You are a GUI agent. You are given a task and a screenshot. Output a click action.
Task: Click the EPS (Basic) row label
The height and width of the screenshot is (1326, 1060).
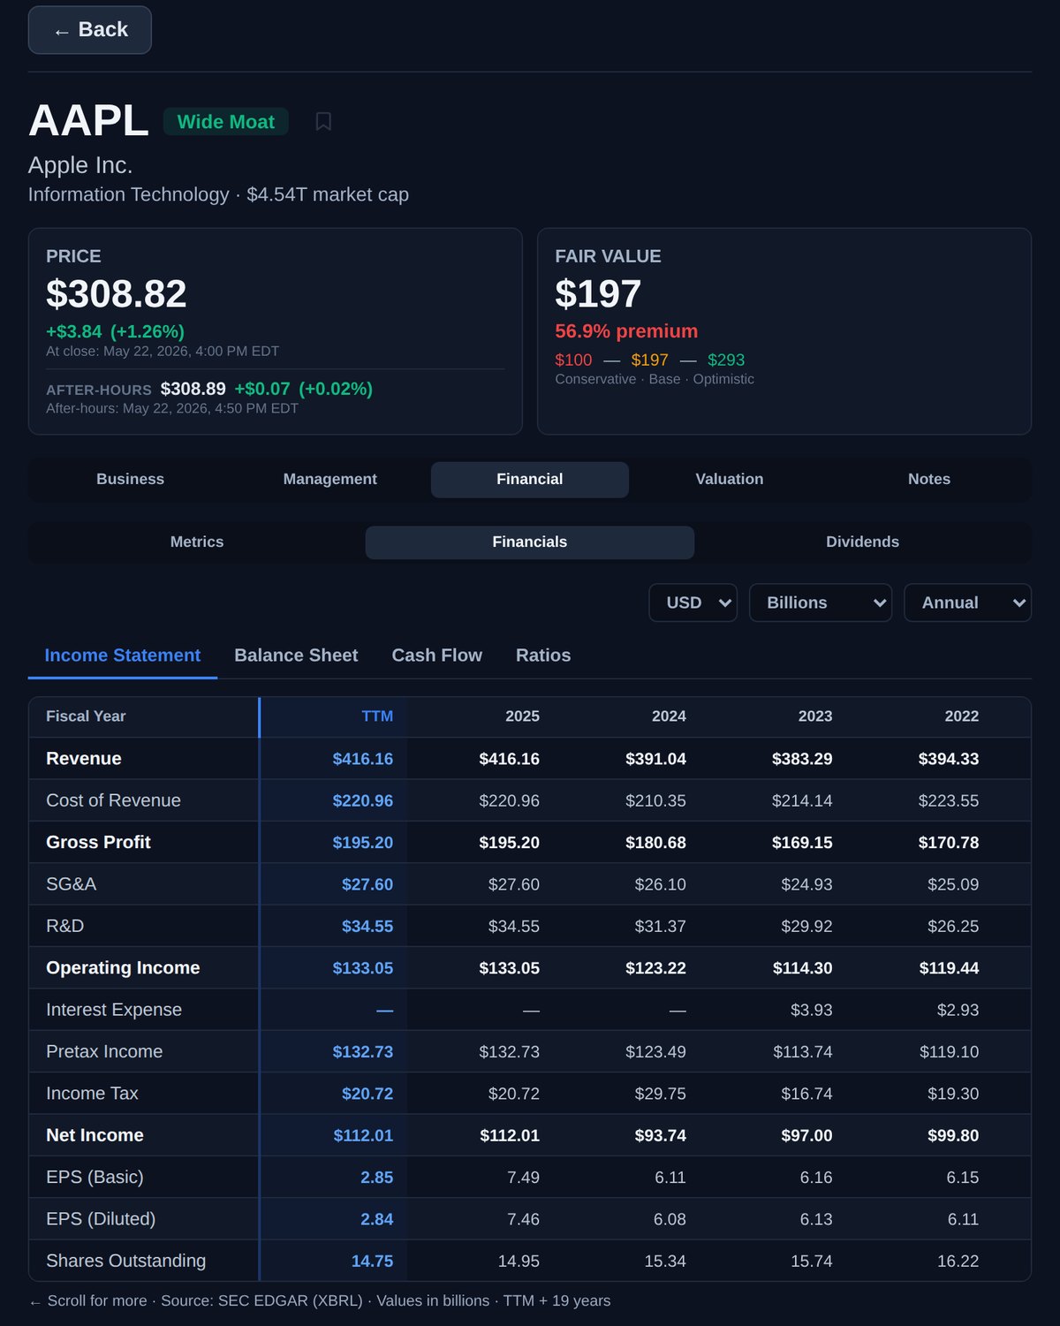95,1178
